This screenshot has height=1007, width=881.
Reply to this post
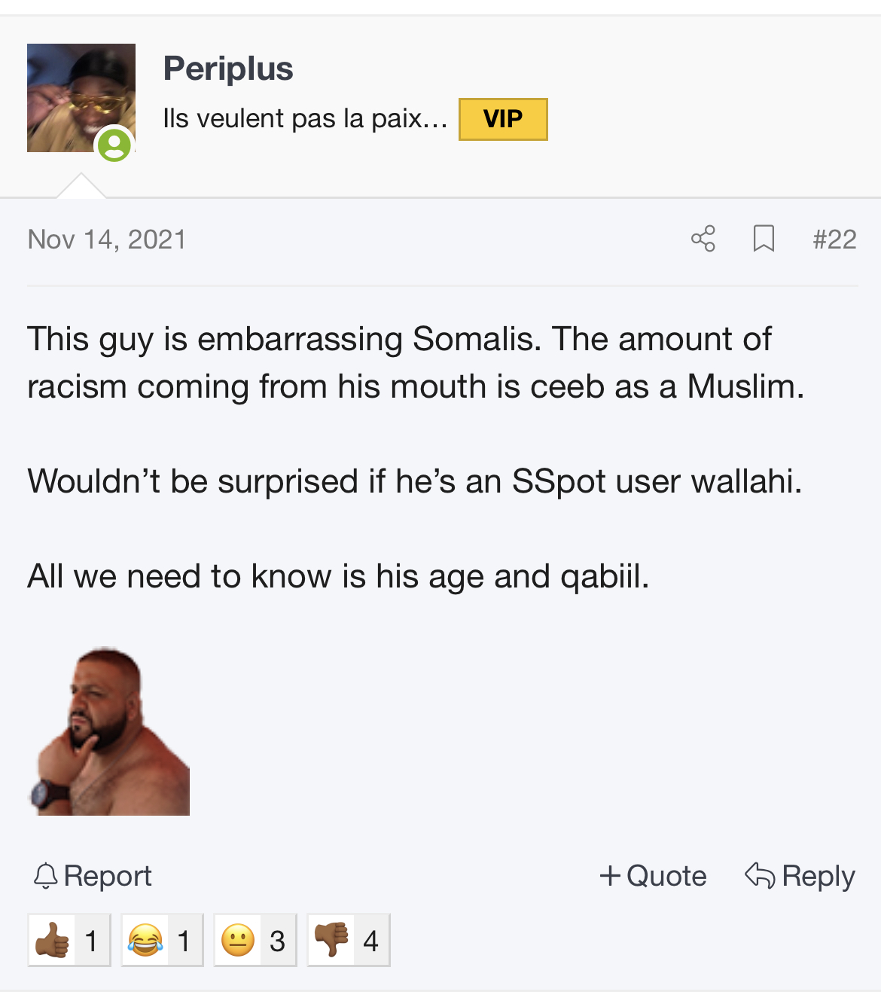pos(800,876)
